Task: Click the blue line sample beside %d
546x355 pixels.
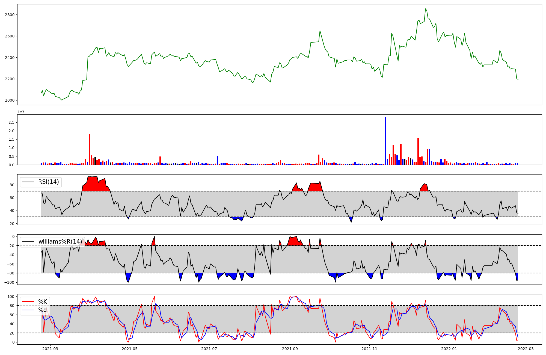Action: coord(28,310)
